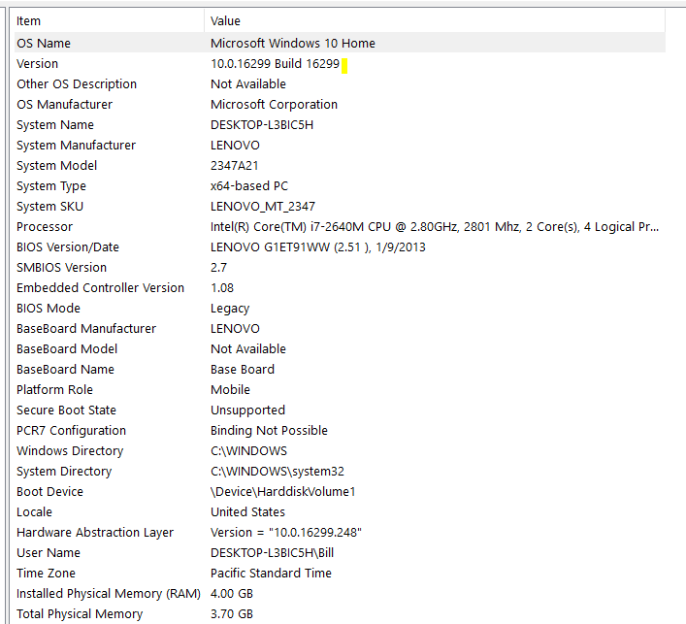Select the Platform Role label

54,389
